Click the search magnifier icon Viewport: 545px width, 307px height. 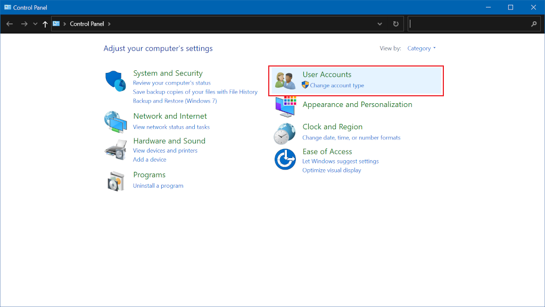[534, 24]
